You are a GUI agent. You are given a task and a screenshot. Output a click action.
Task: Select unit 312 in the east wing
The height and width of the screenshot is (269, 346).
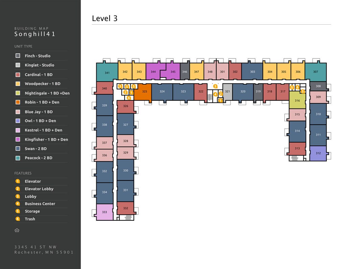318,153
